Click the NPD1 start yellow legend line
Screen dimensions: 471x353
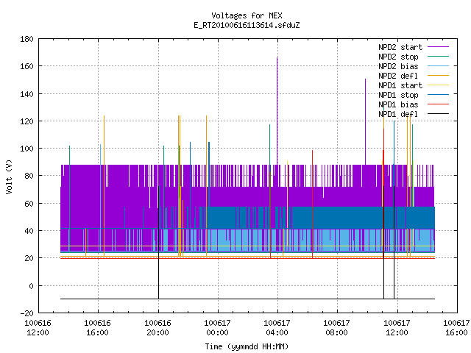point(438,85)
